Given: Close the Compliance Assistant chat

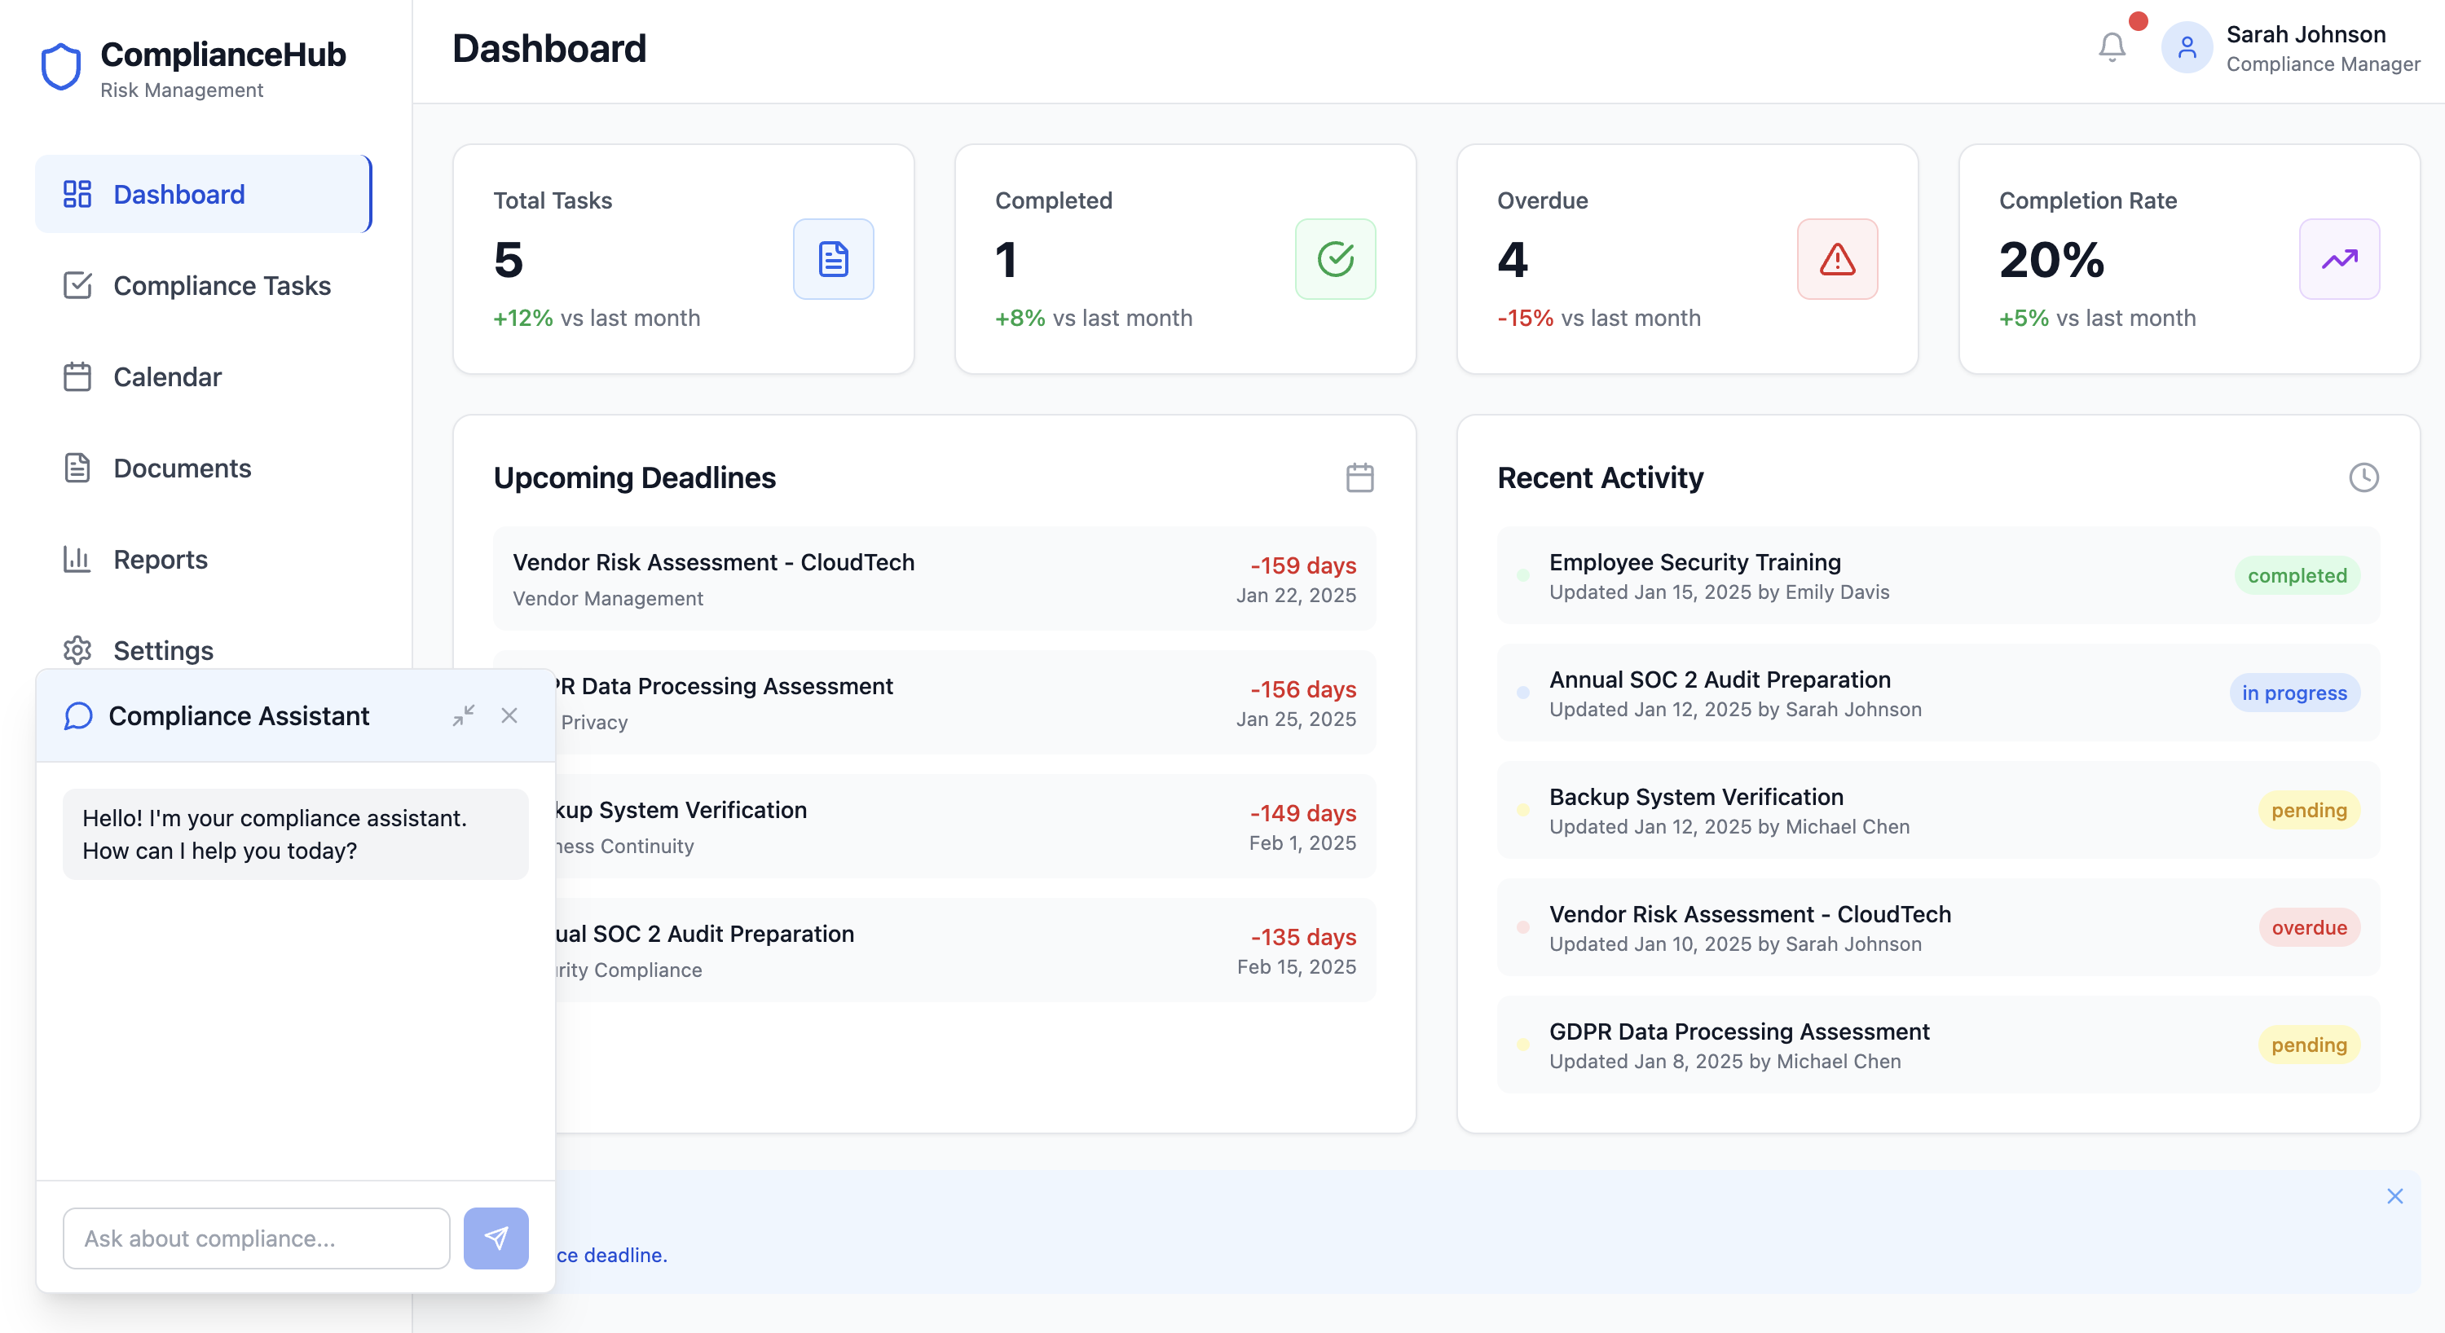Looking at the screenshot, I should [x=509, y=715].
